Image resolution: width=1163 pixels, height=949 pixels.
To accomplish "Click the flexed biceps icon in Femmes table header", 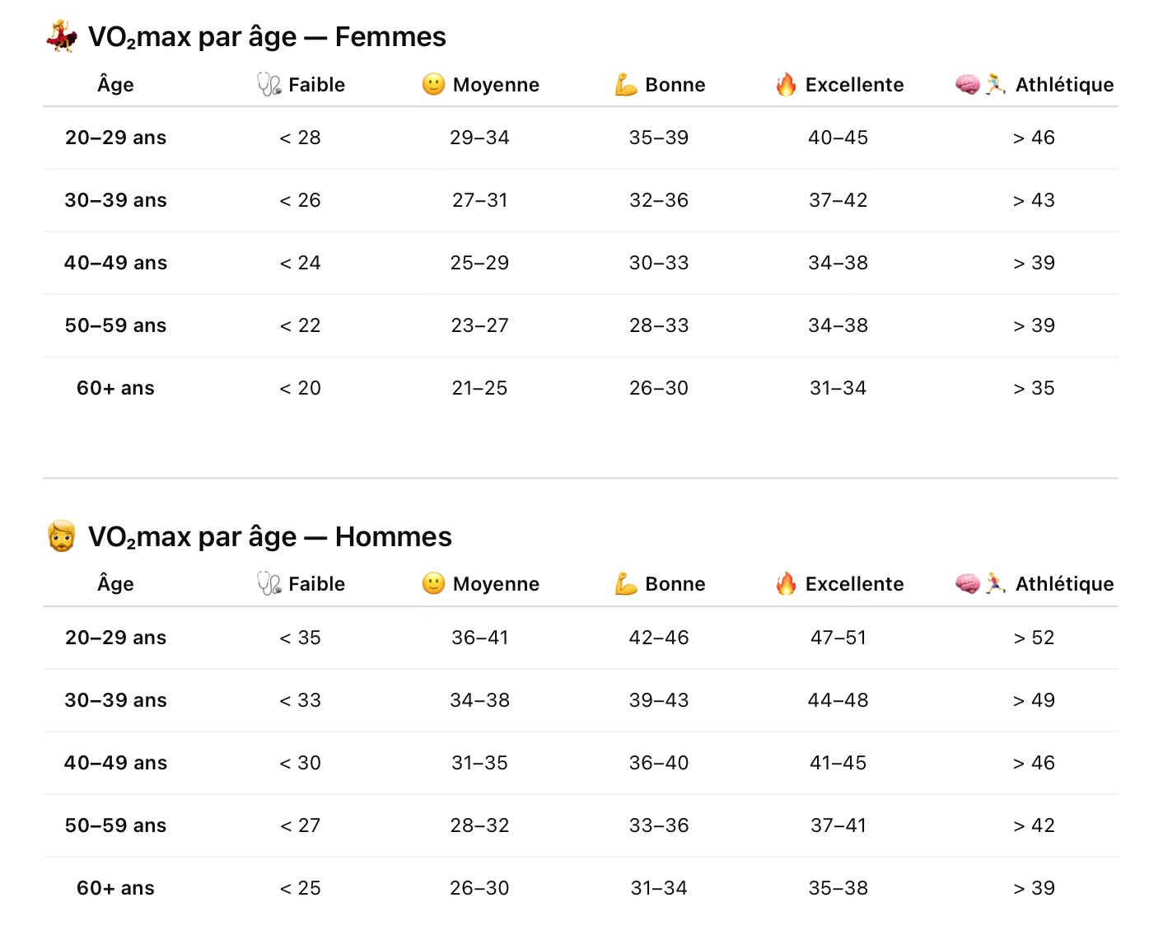I will [x=626, y=84].
